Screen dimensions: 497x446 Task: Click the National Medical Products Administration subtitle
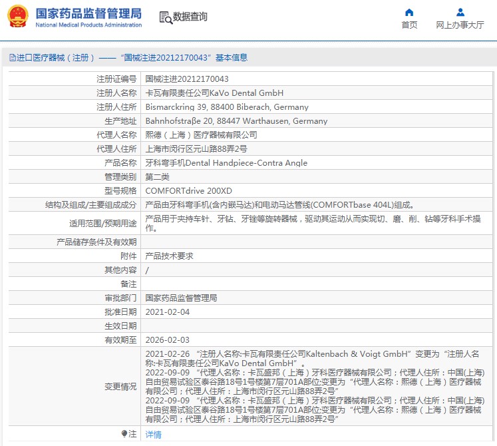88,25
